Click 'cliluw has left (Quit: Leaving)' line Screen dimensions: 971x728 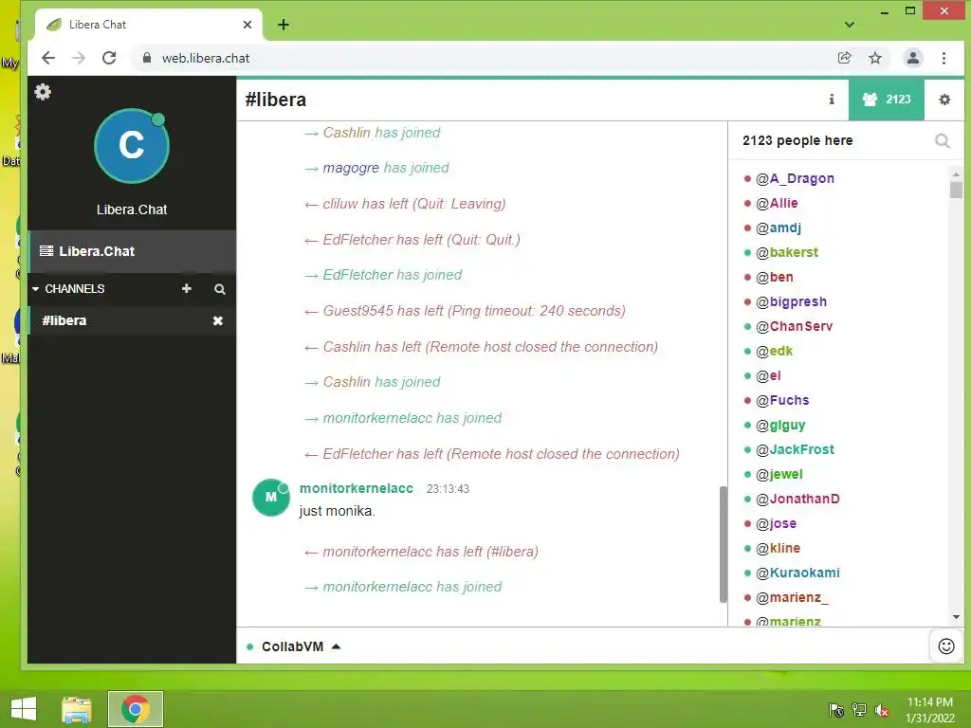tap(413, 204)
